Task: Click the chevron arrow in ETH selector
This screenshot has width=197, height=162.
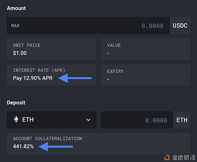Action: tap(88, 120)
